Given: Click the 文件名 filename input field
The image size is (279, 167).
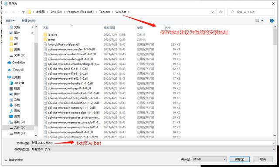Looking at the screenshot, I should click(153, 143).
